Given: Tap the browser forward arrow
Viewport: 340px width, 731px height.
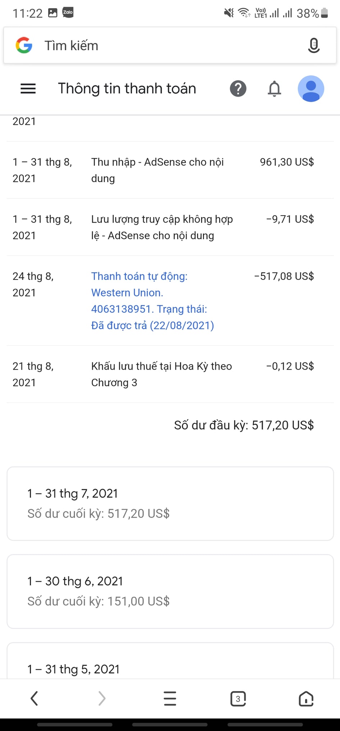Looking at the screenshot, I should [x=102, y=699].
